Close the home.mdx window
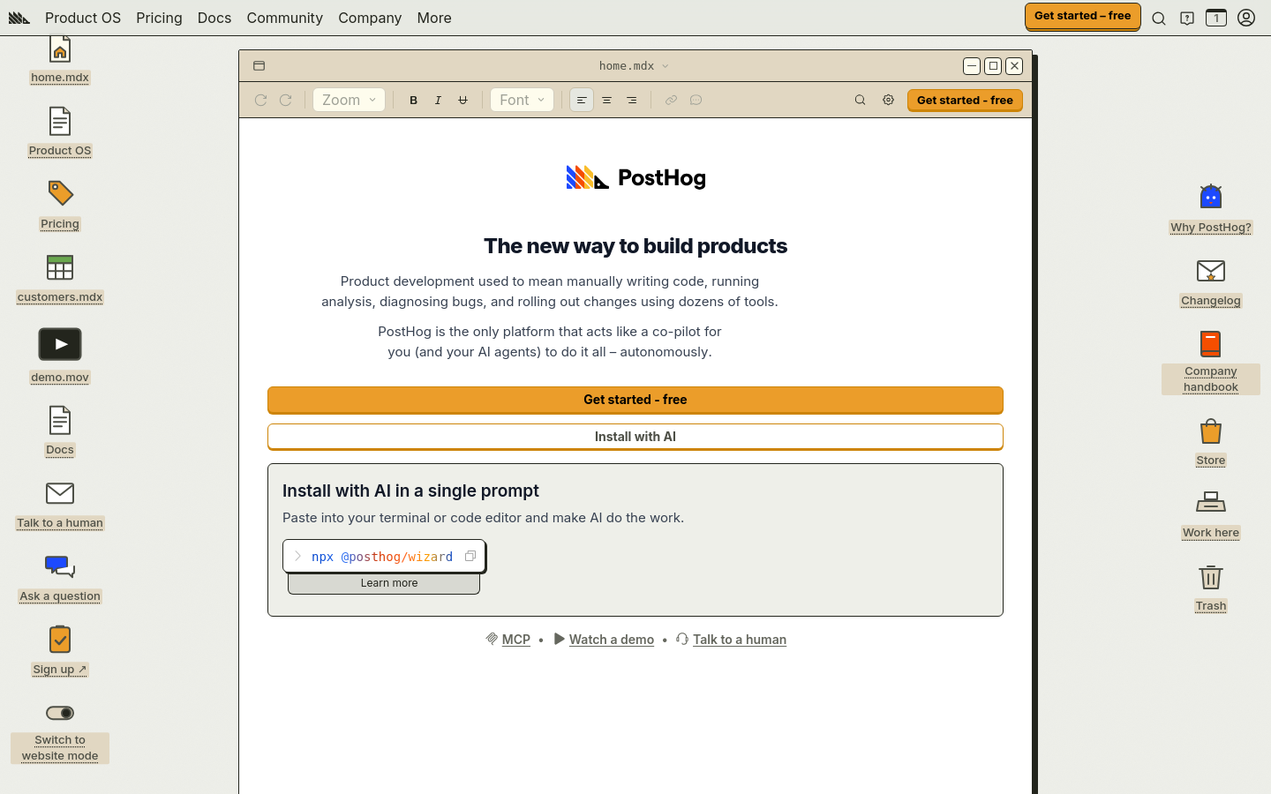 point(1014,66)
